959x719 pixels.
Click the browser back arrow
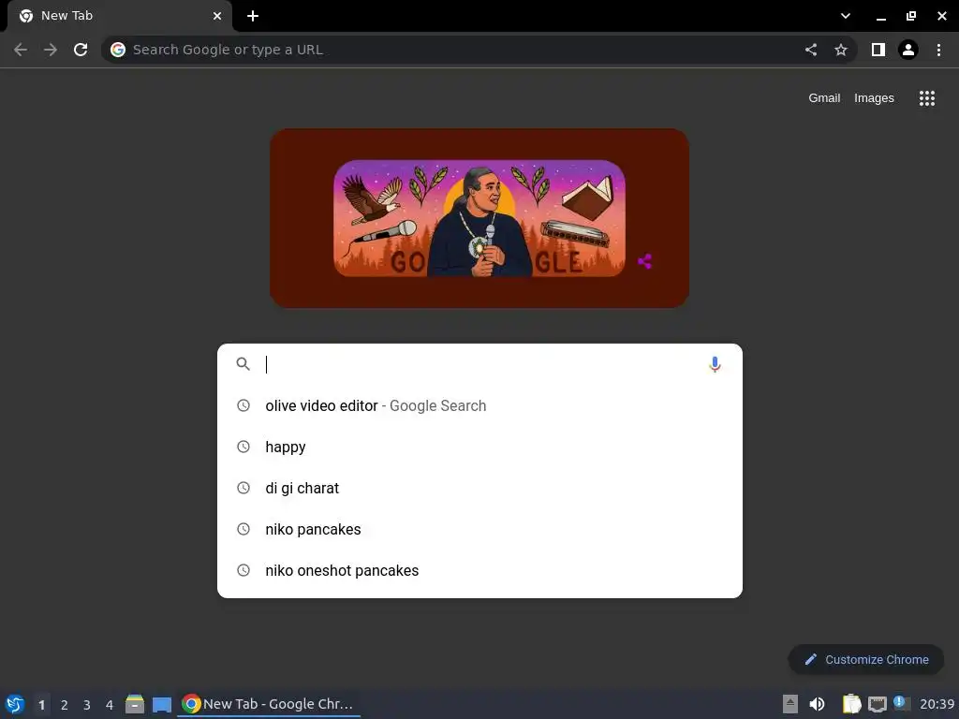click(21, 50)
